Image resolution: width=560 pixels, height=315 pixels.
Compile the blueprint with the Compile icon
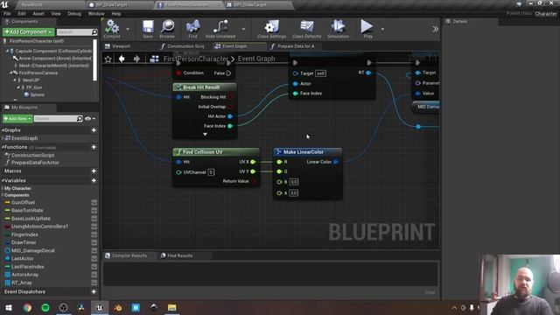point(112,29)
